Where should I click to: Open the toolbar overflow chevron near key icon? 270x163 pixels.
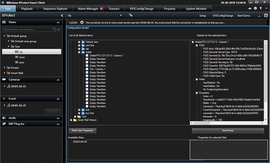coord(266,8)
